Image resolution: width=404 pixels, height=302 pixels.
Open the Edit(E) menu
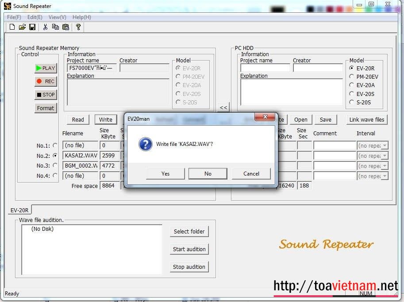(x=35, y=17)
